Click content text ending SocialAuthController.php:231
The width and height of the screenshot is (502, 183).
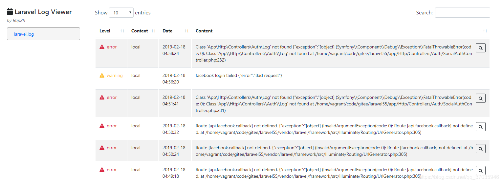click(x=334, y=104)
